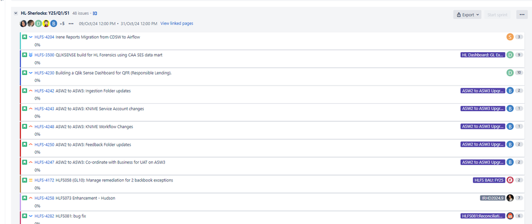Filter by second photo assignee avatar

(x=31, y=23)
